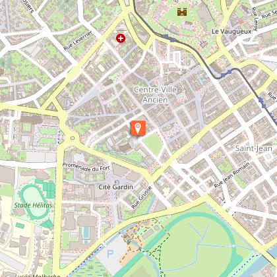
Task: Select the Cité Gardin label
Action: pyautogui.click(x=115, y=187)
